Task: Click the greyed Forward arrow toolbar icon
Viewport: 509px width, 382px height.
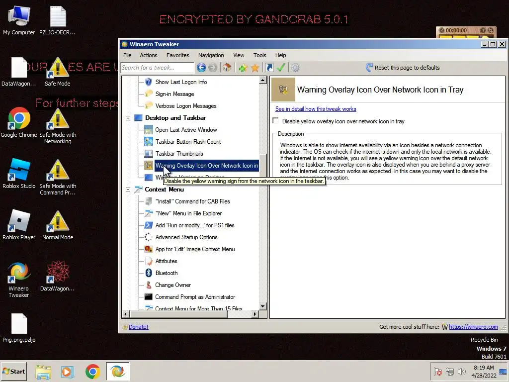Action: (x=213, y=68)
